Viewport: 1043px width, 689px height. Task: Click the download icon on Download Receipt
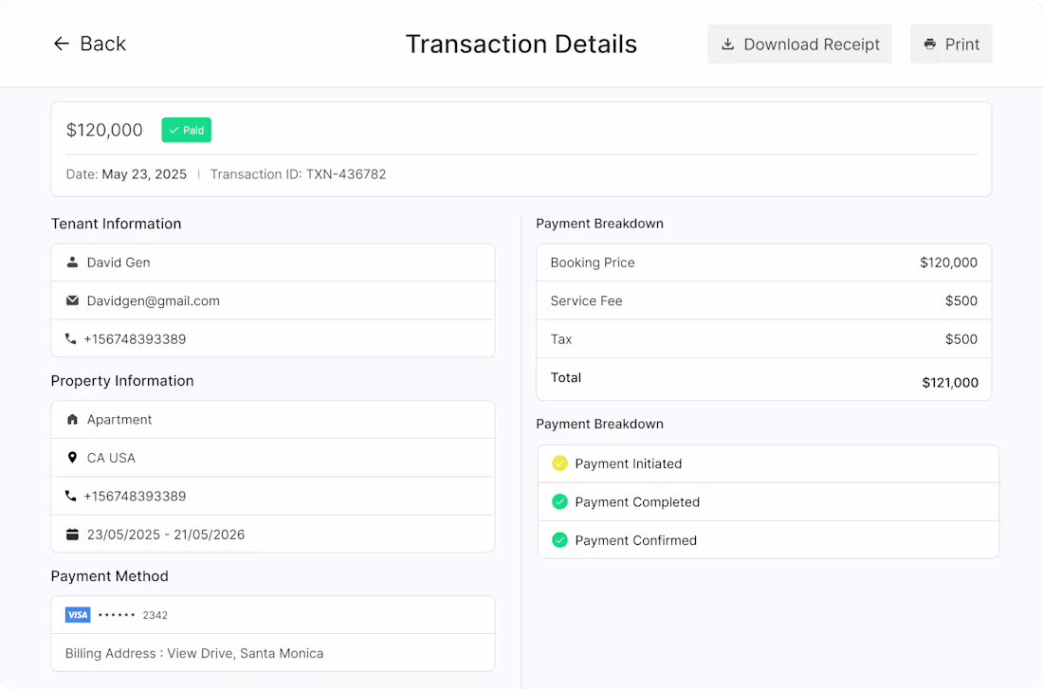click(x=727, y=44)
